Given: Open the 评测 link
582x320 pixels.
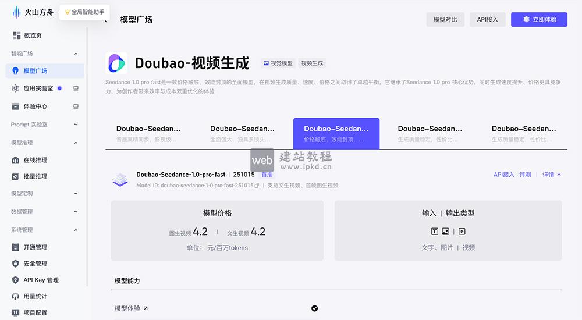Looking at the screenshot, I should [x=525, y=175].
